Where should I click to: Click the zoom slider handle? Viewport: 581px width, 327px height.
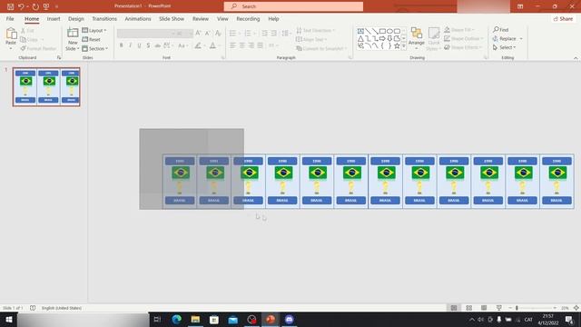(x=517, y=308)
